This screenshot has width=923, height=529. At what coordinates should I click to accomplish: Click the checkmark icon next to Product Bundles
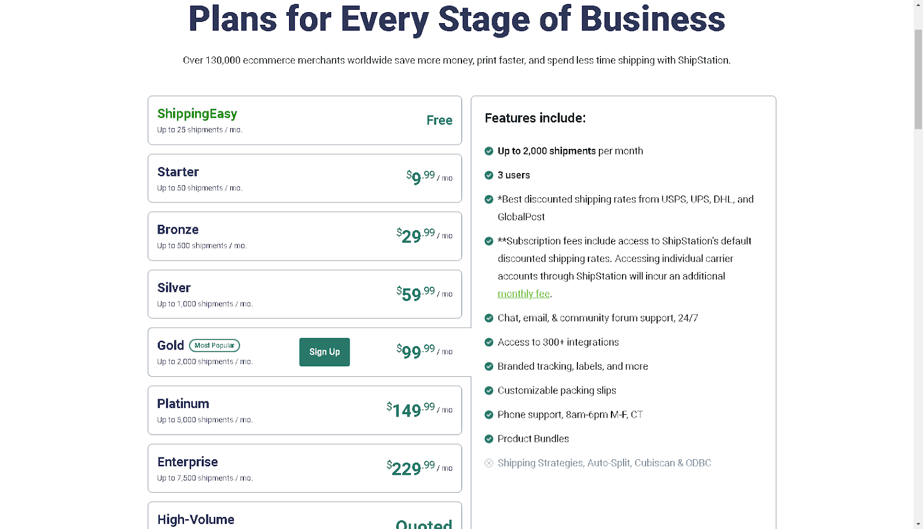click(x=489, y=439)
